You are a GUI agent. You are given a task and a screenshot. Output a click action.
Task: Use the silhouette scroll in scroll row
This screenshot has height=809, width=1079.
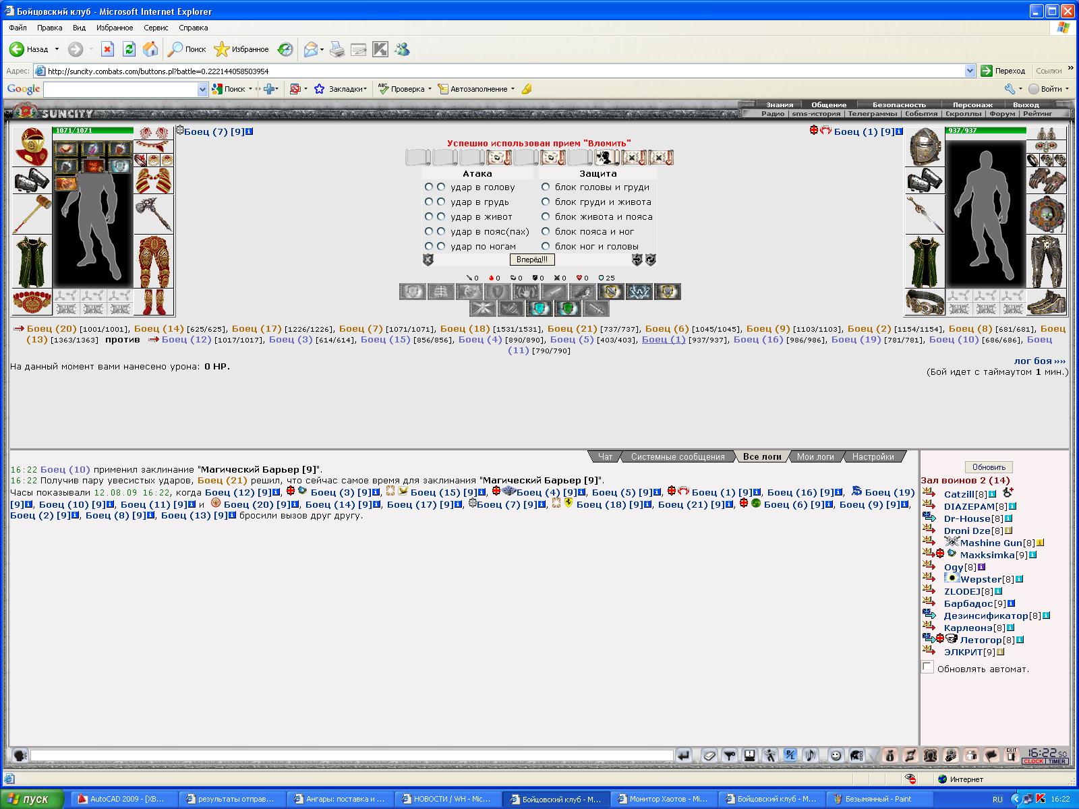point(607,158)
